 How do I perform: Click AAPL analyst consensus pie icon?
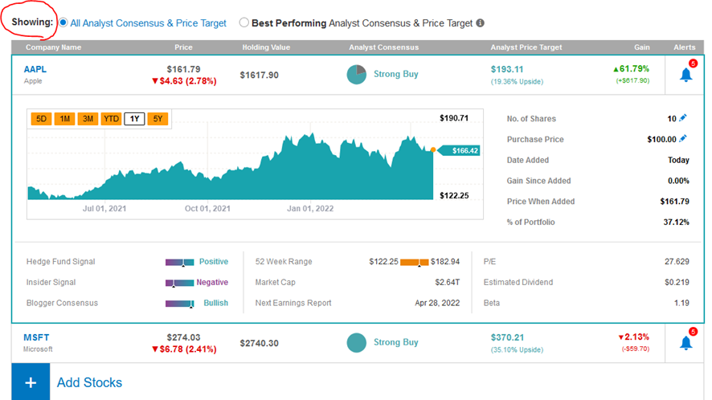click(x=357, y=75)
